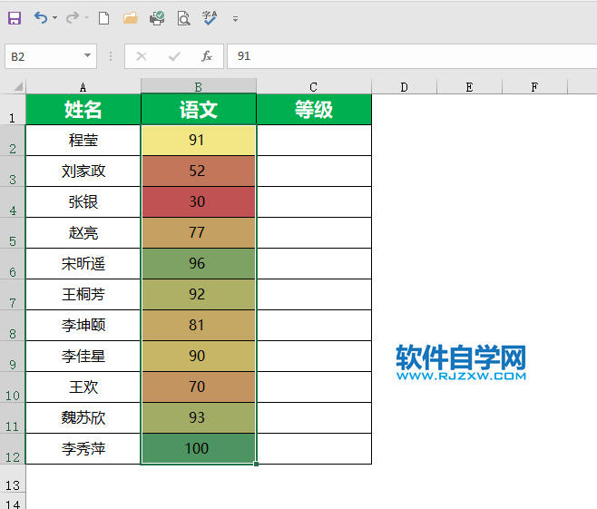597x509 pixels.
Task: Click the 姓名 header cell
Action: click(x=83, y=109)
